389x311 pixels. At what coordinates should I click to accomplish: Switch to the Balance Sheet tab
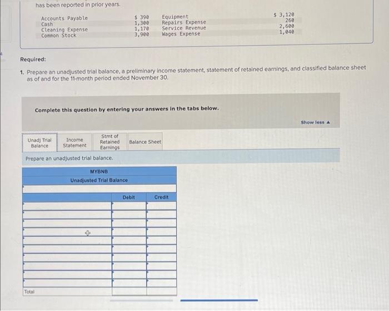[145, 142]
